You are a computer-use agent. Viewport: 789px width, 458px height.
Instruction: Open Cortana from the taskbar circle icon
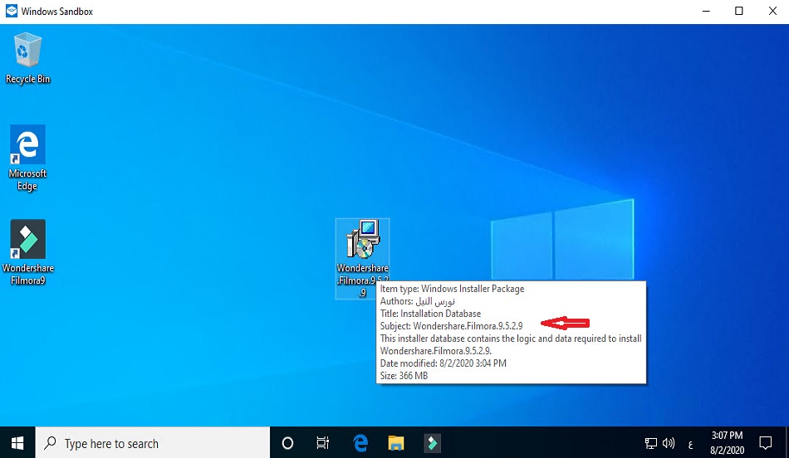point(287,443)
